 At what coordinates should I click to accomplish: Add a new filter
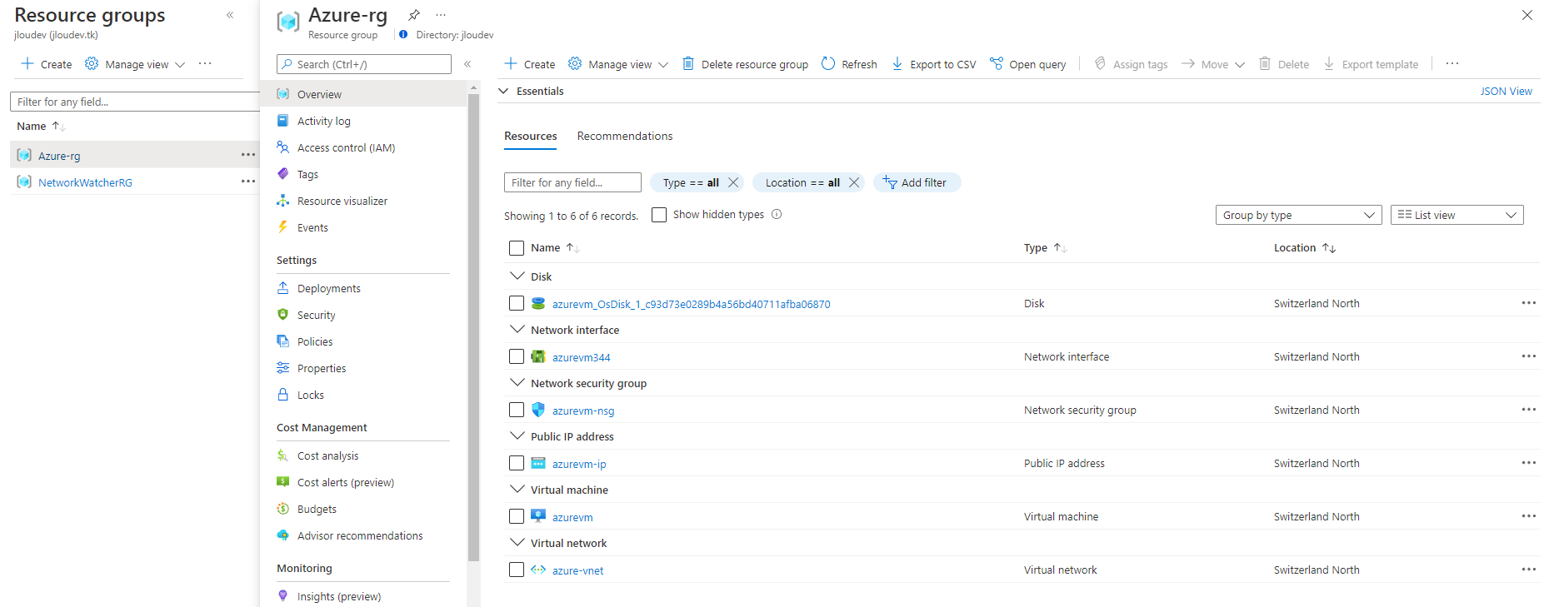click(x=917, y=182)
